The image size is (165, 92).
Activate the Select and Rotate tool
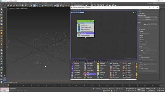click(37, 6)
